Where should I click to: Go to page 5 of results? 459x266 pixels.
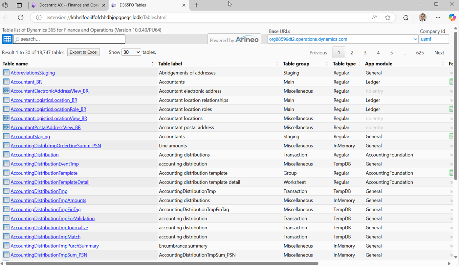tap(391, 53)
